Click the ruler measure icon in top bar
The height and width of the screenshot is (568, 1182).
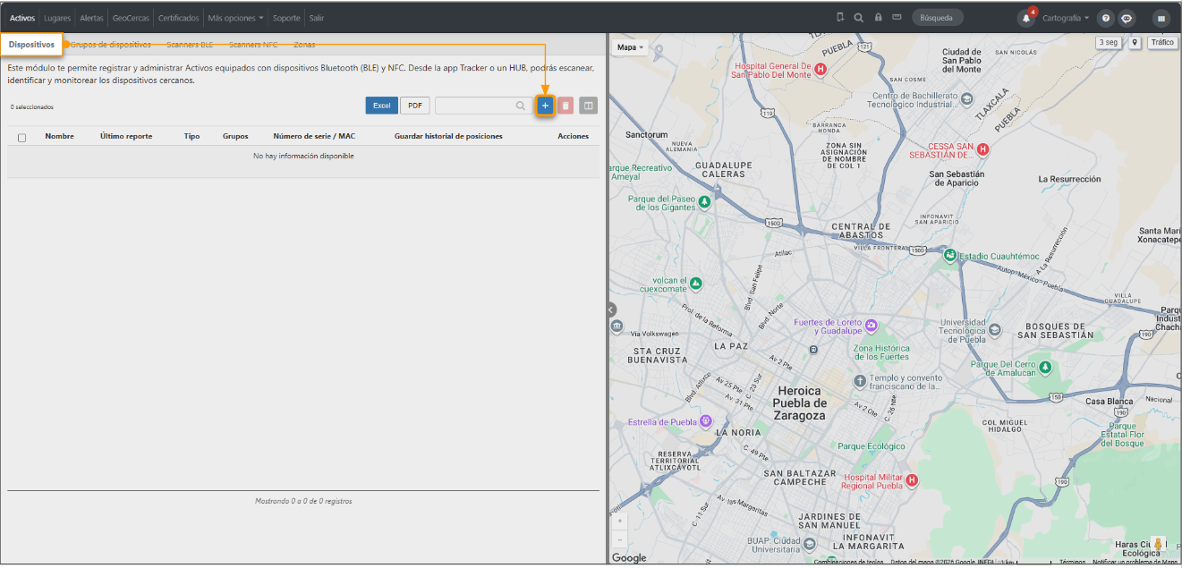[x=897, y=17]
